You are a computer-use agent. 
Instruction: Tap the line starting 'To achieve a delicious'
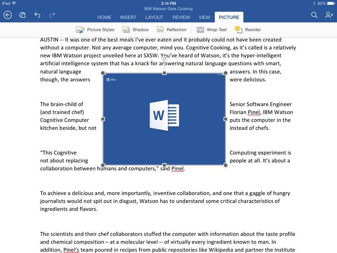(x=165, y=193)
